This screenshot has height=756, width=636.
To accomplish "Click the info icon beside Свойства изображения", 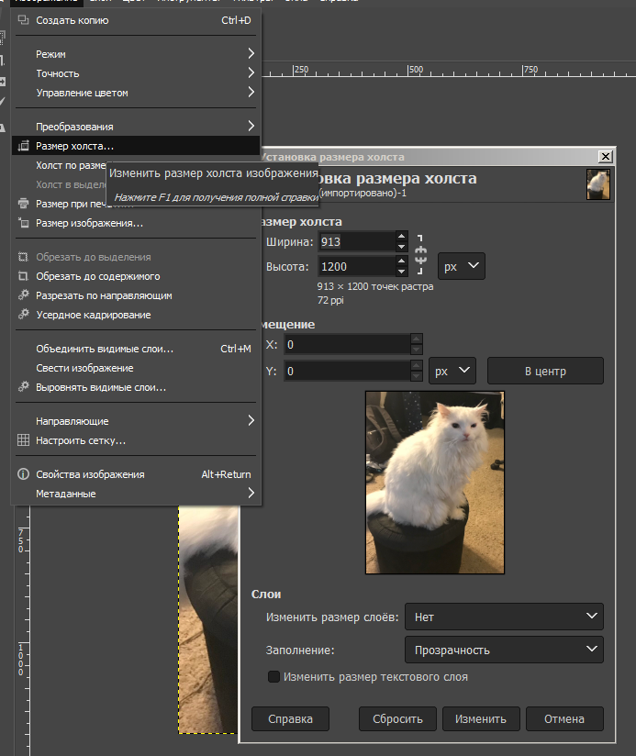I will point(23,474).
